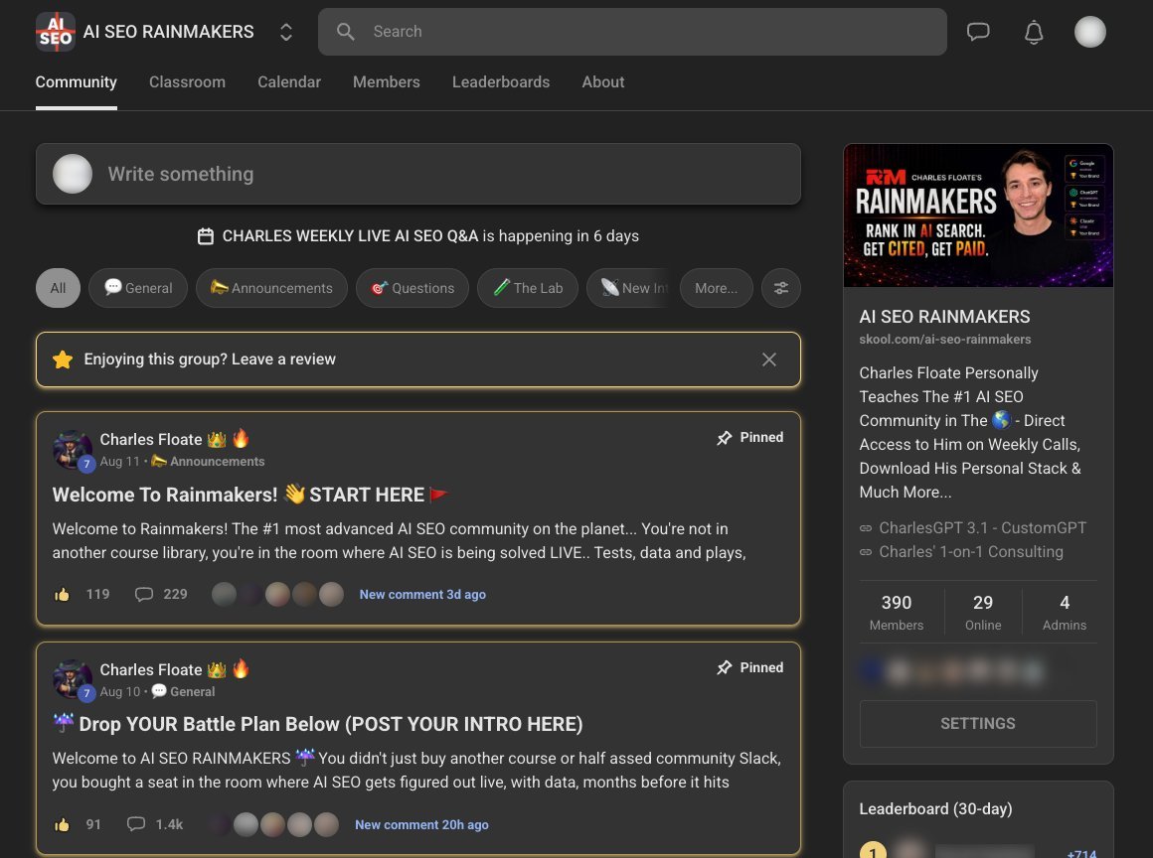Click New comment 20h ago link

422,825
